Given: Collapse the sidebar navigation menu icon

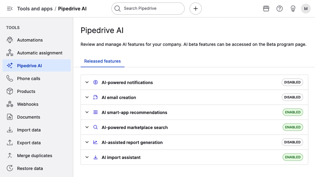Looking at the screenshot, I should point(10,9).
